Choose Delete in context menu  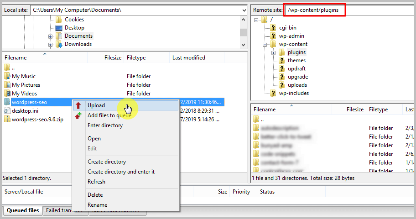(126, 195)
